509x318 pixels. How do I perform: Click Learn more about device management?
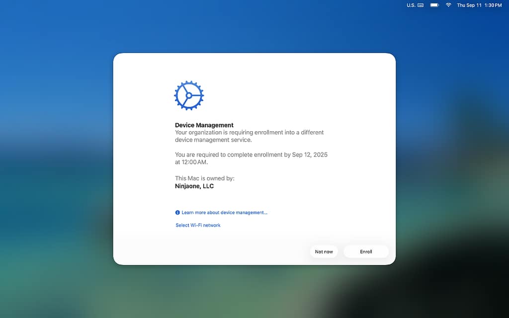tap(224, 212)
